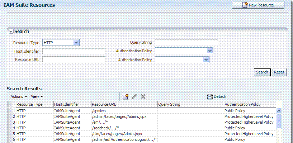The height and width of the screenshot is (143, 293).
Task: Open the Resource Type dropdown
Action: [61, 43]
